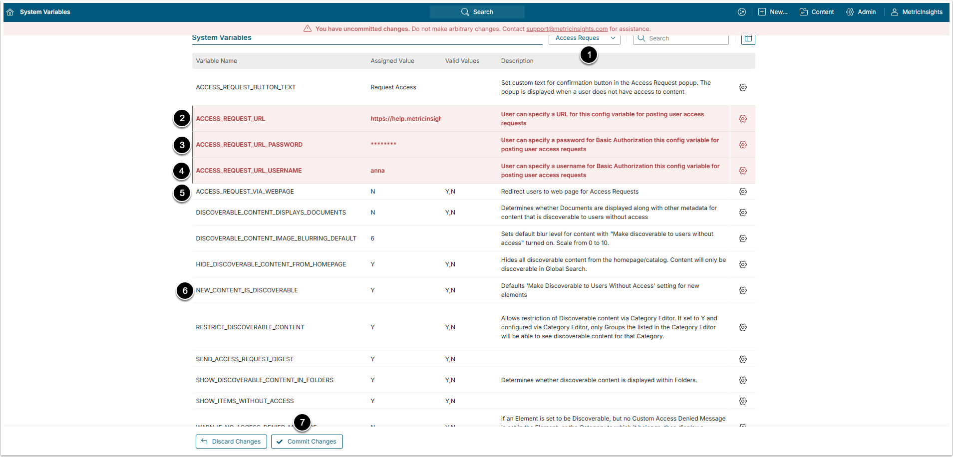Open gear settings for NEW_CONTENT_IS_DISCOVERABLE
The height and width of the screenshot is (457, 953).
(x=742, y=290)
